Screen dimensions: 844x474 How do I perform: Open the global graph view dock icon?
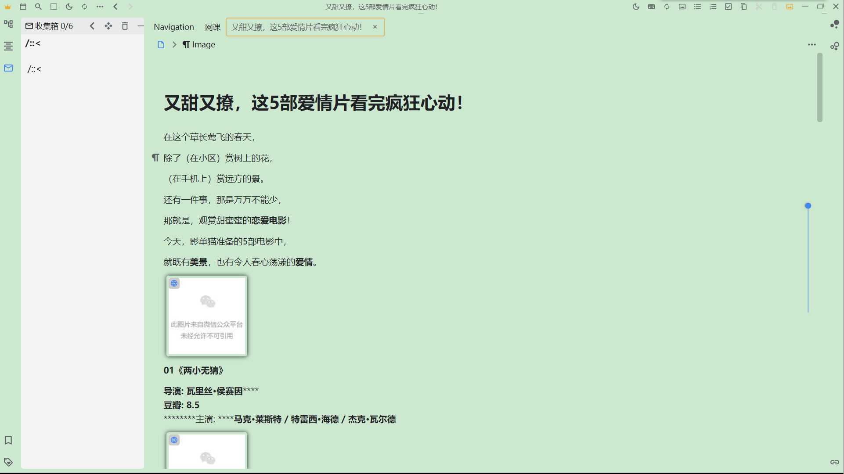835,24
